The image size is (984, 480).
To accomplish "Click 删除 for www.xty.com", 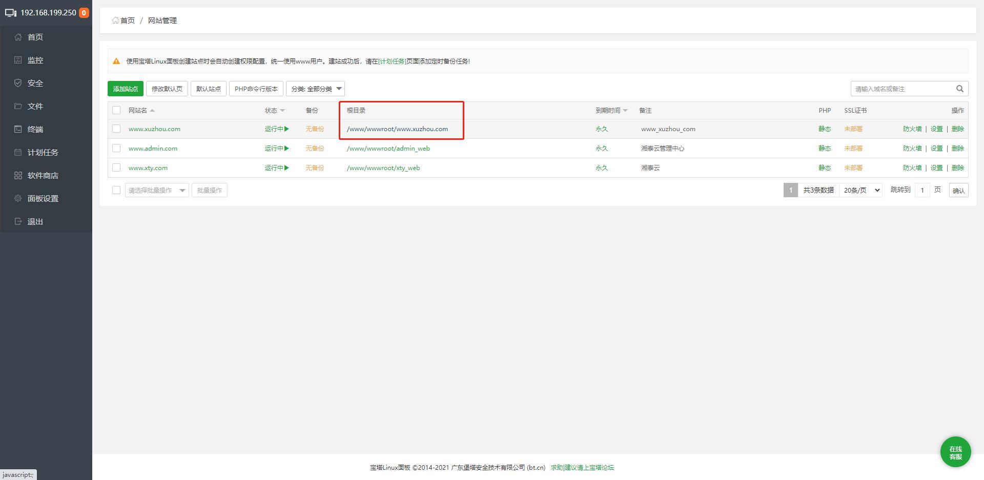I will [957, 168].
